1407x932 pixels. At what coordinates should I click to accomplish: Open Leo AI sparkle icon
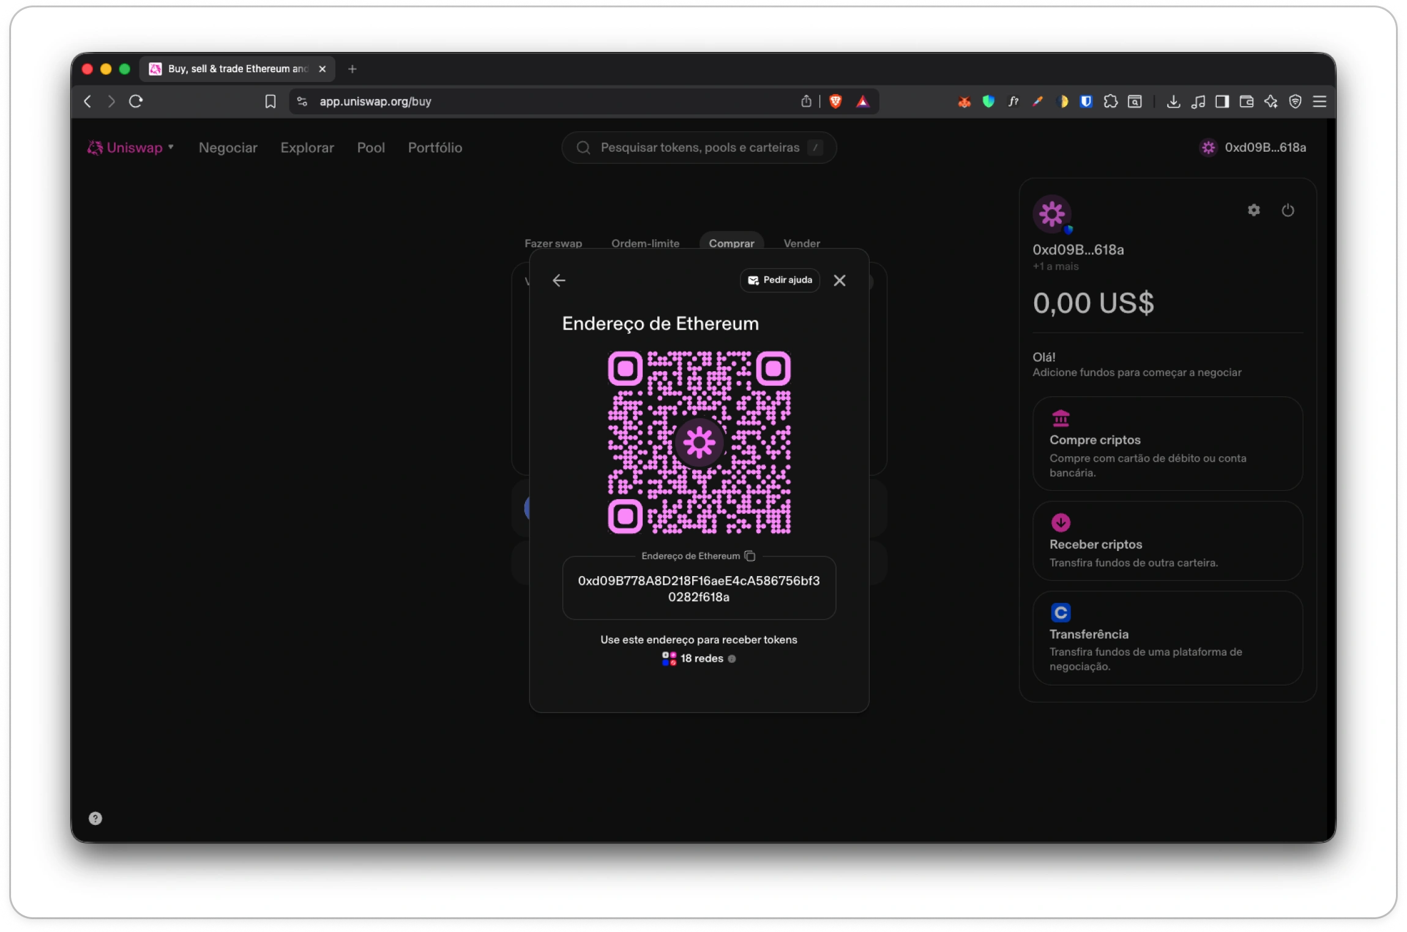(x=1271, y=102)
